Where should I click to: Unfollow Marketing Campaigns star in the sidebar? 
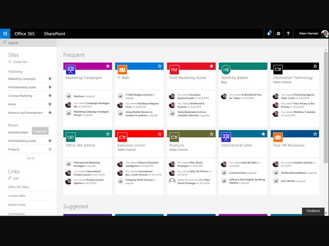click(x=49, y=79)
